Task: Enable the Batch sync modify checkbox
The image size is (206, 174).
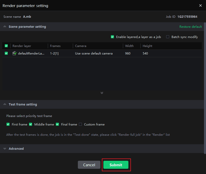Action: point(168,37)
